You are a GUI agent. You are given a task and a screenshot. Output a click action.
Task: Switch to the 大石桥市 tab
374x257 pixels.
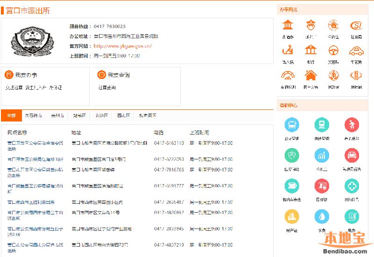coord(34,115)
